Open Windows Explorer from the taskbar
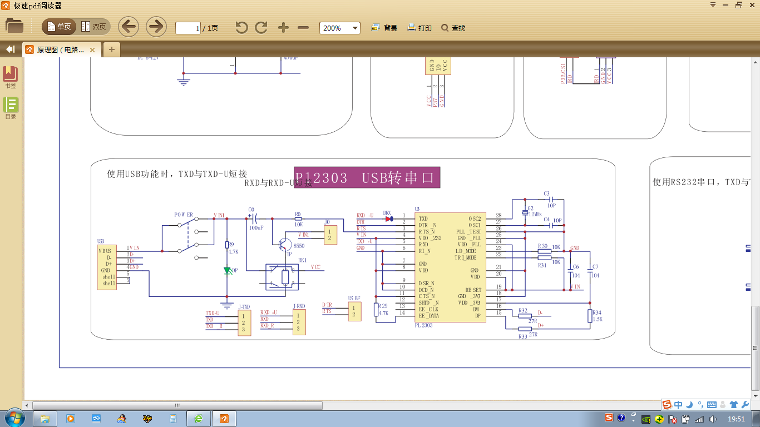 (45, 419)
